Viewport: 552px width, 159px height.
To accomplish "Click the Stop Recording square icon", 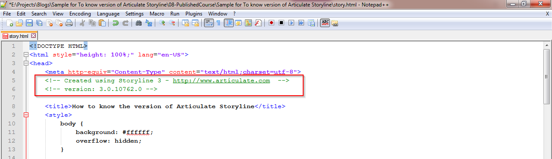I will point(281,23).
